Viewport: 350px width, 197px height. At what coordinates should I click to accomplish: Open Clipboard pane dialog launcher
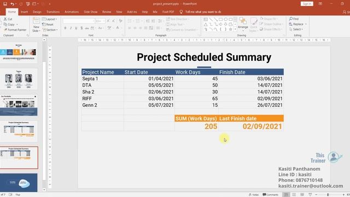(x=28, y=36)
